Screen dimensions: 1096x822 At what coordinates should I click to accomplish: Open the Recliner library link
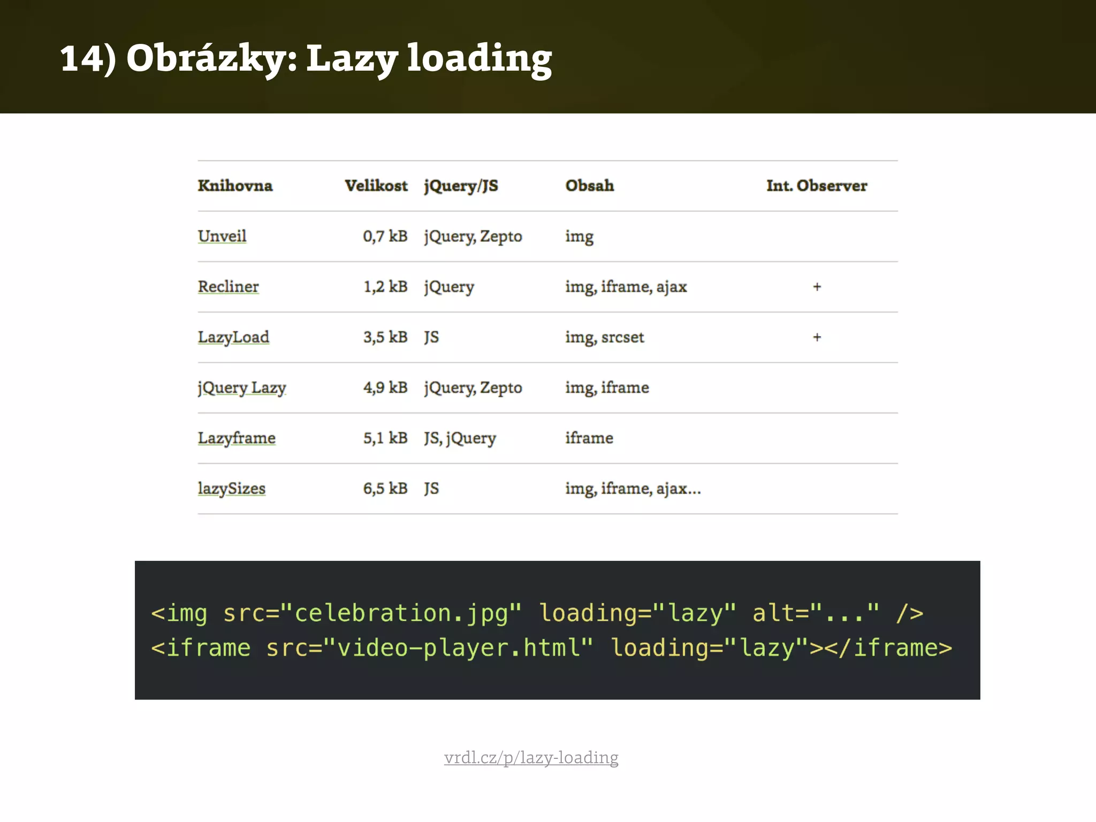[229, 286]
